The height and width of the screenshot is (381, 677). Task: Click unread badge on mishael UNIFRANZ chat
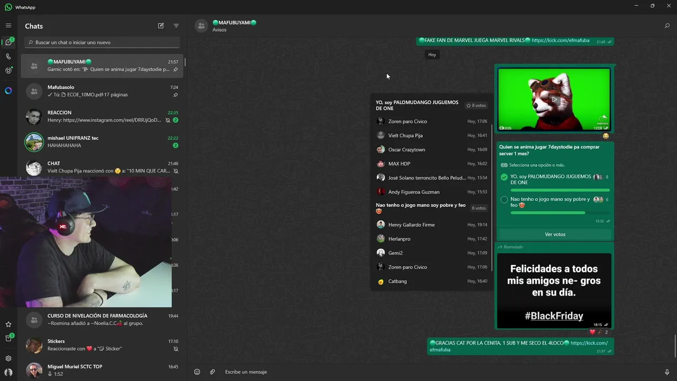click(x=176, y=146)
